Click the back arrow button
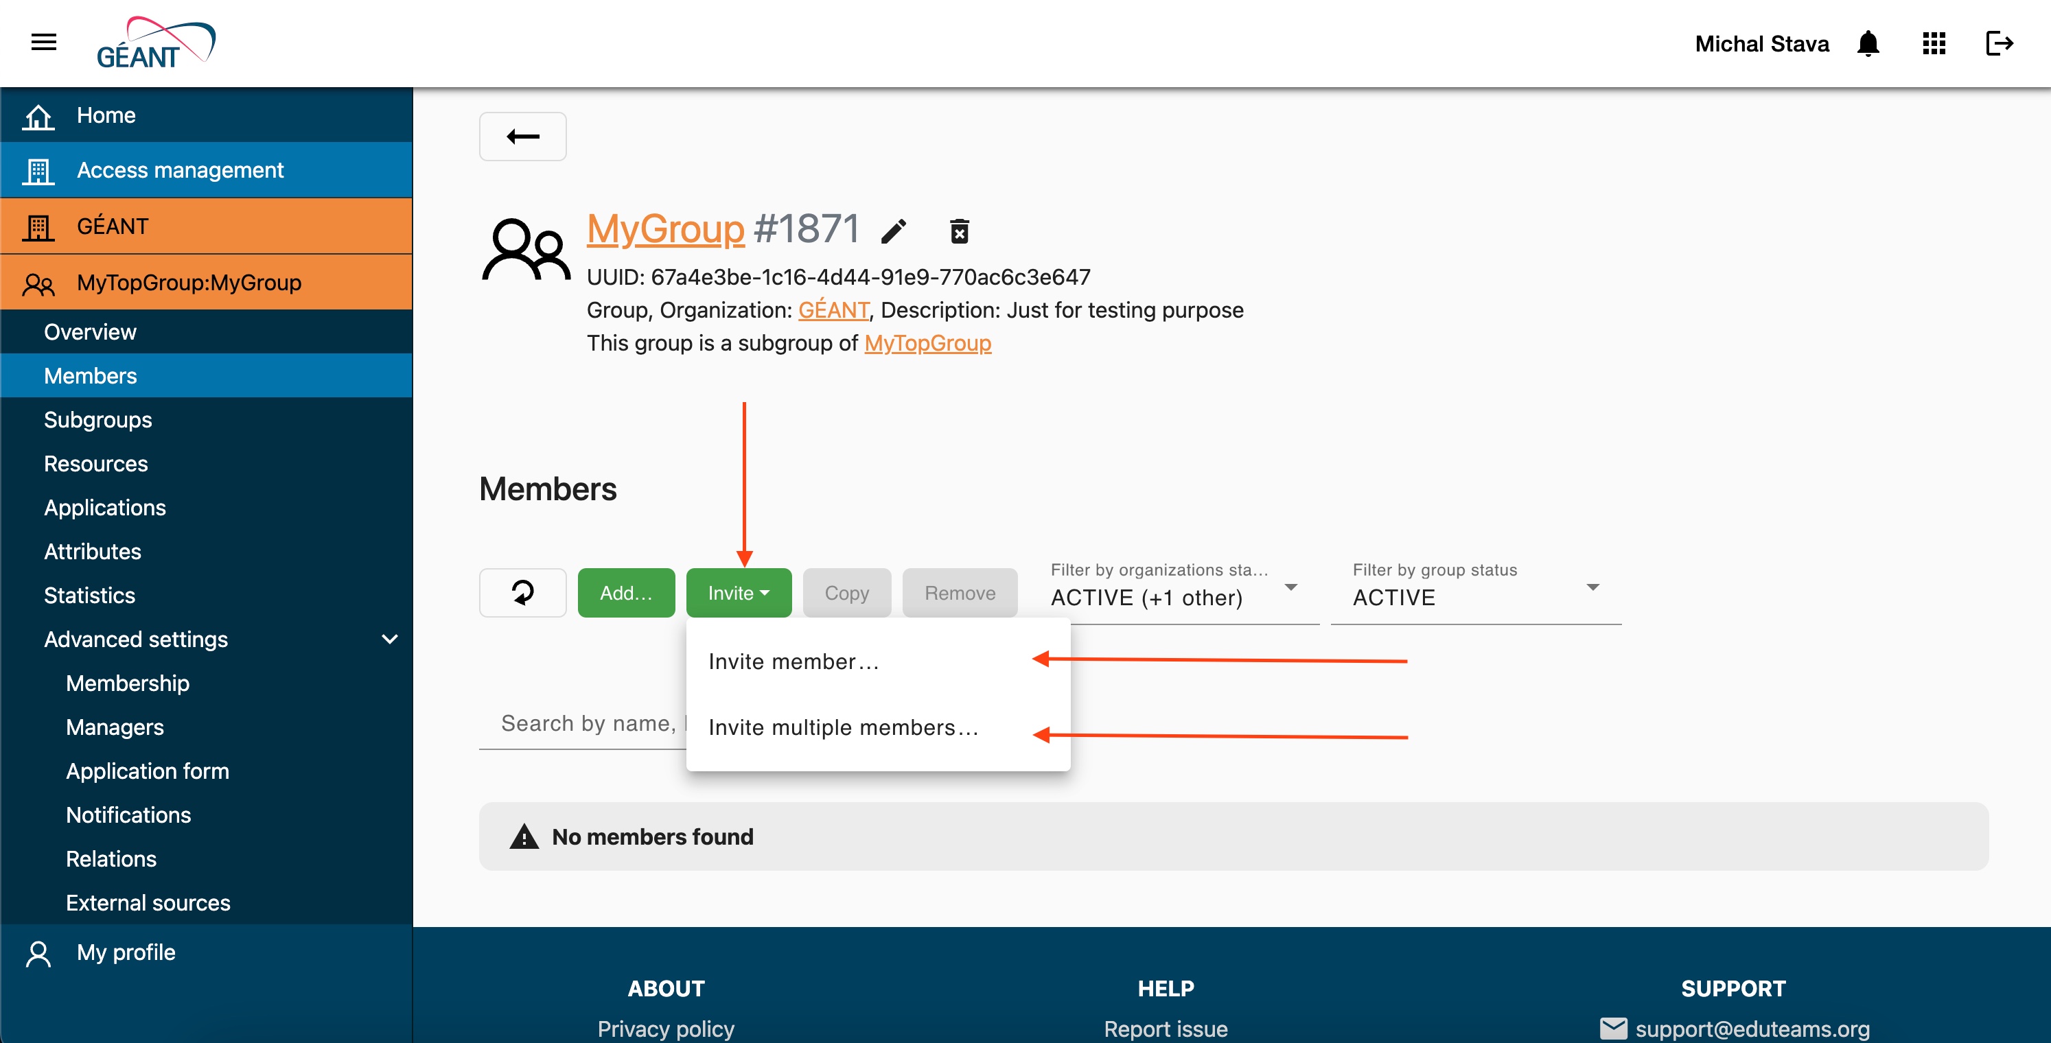This screenshot has width=2051, height=1043. 523,137
